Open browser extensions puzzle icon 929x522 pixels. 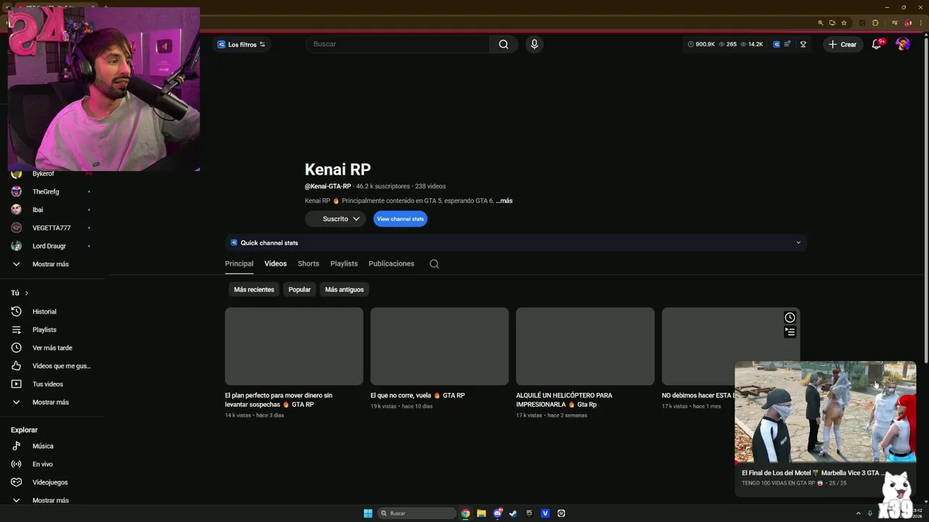[875, 22]
